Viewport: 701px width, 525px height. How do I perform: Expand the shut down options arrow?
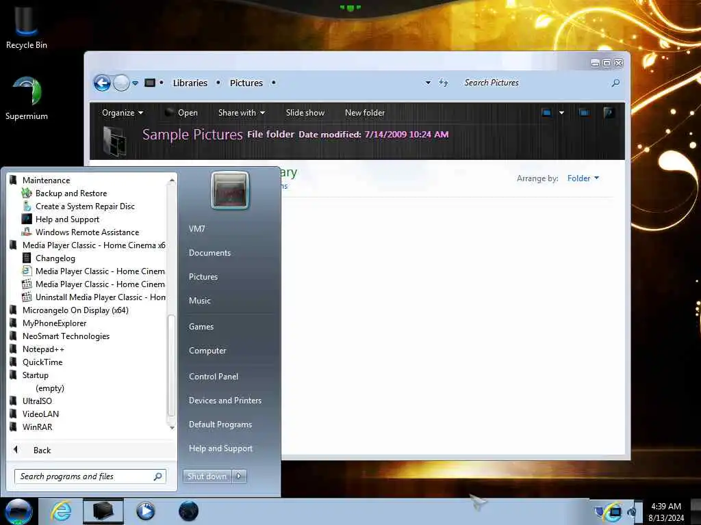tap(239, 476)
